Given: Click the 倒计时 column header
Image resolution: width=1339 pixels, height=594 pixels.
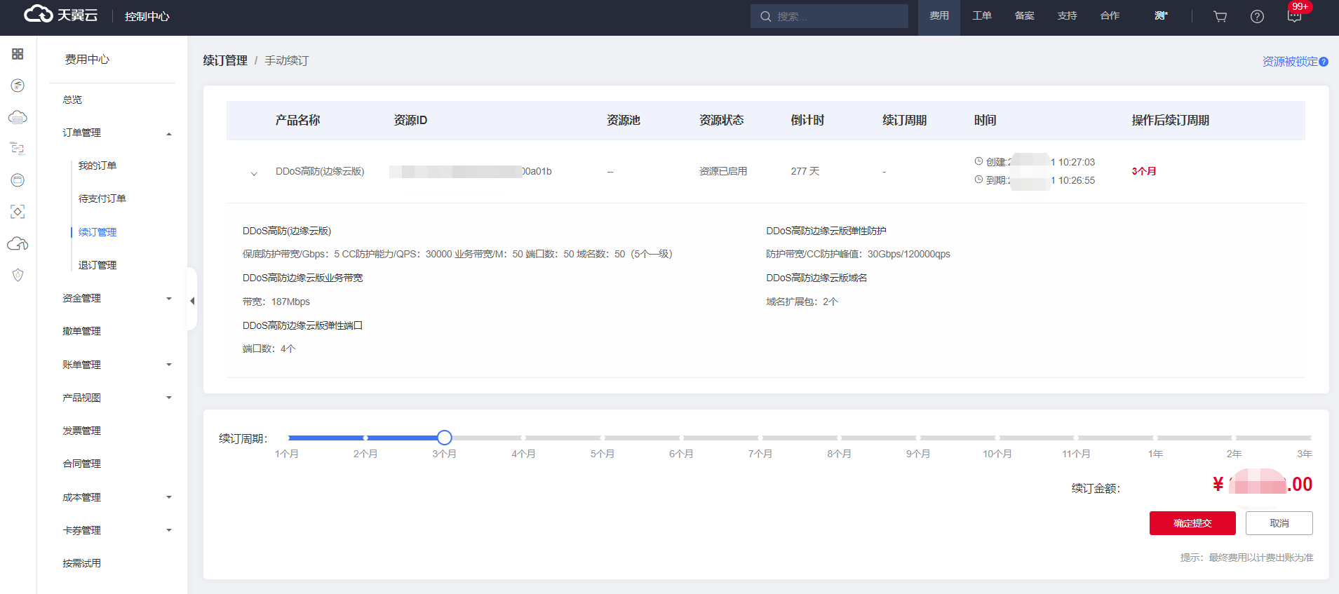Looking at the screenshot, I should click(807, 121).
